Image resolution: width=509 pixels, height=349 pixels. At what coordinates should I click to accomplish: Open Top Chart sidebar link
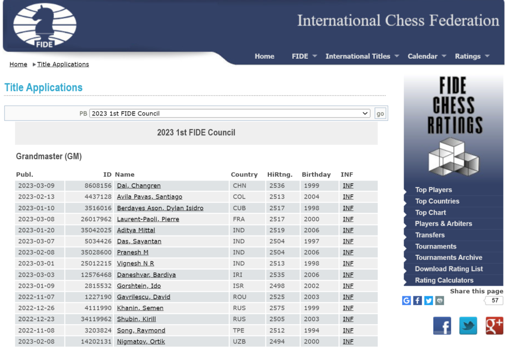tap(430, 213)
